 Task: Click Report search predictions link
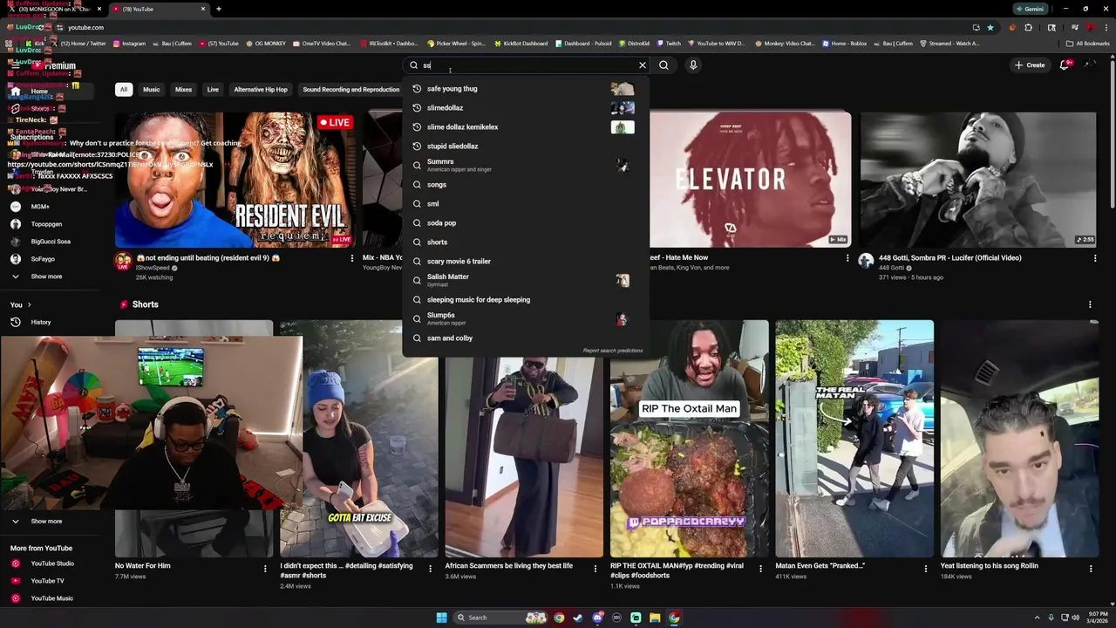[x=613, y=351]
